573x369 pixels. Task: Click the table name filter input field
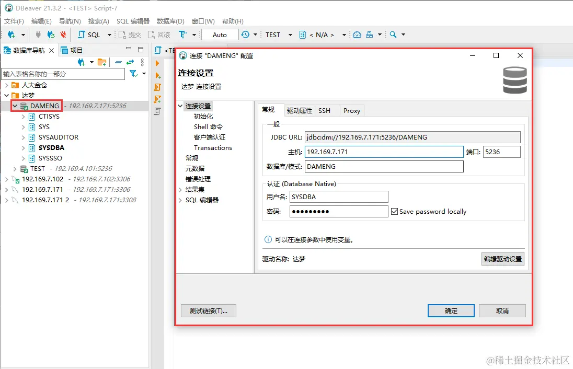point(63,74)
